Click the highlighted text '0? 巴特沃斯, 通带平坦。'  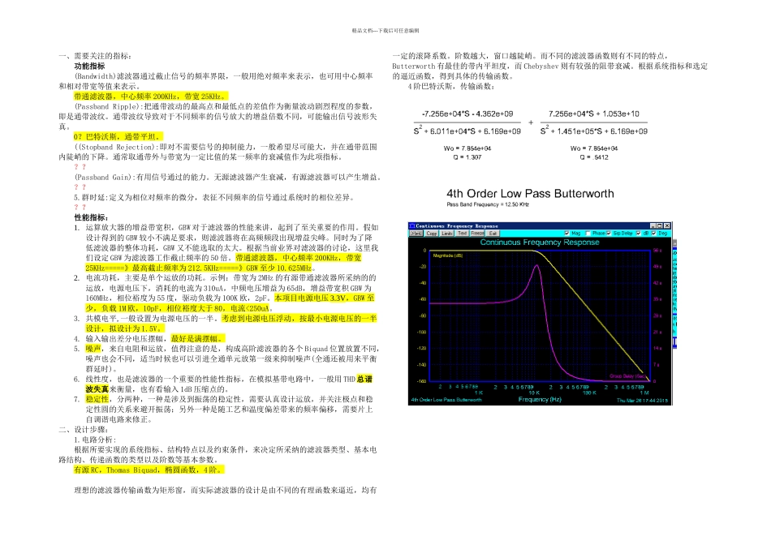tap(118, 136)
